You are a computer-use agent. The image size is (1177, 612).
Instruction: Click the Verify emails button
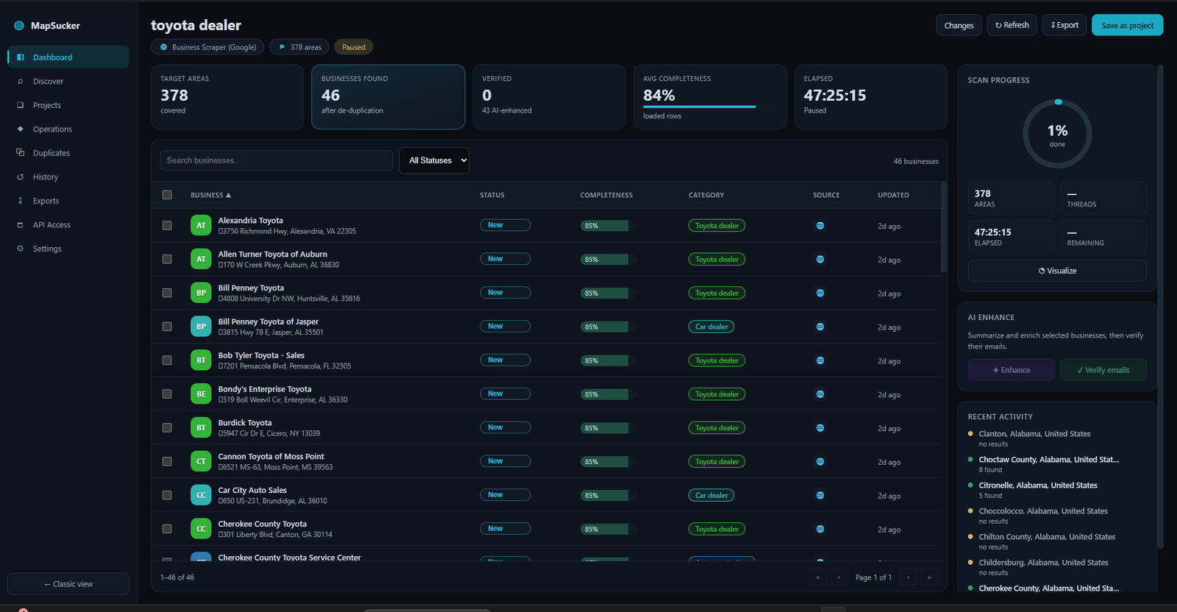(1103, 370)
